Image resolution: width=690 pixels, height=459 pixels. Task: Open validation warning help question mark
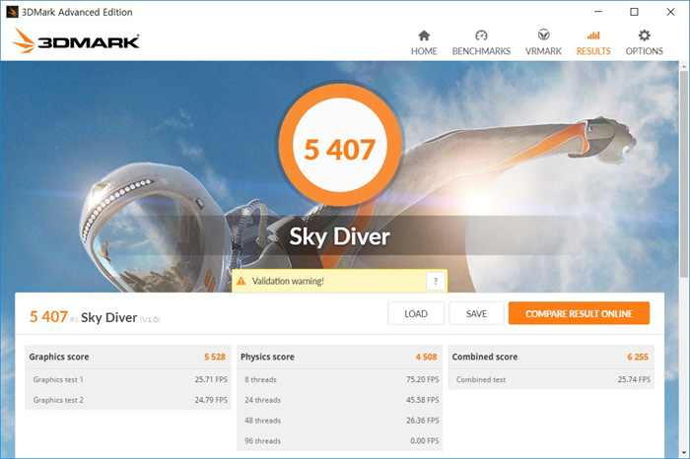[436, 281]
